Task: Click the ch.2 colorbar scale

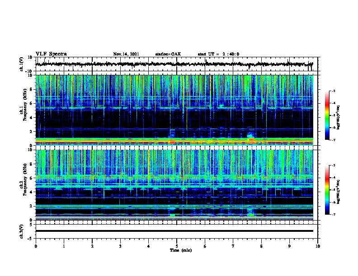Action: click(x=327, y=190)
